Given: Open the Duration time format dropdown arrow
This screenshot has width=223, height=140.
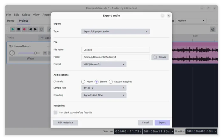Looking at the screenshot, I should pyautogui.click(x=215, y=131).
